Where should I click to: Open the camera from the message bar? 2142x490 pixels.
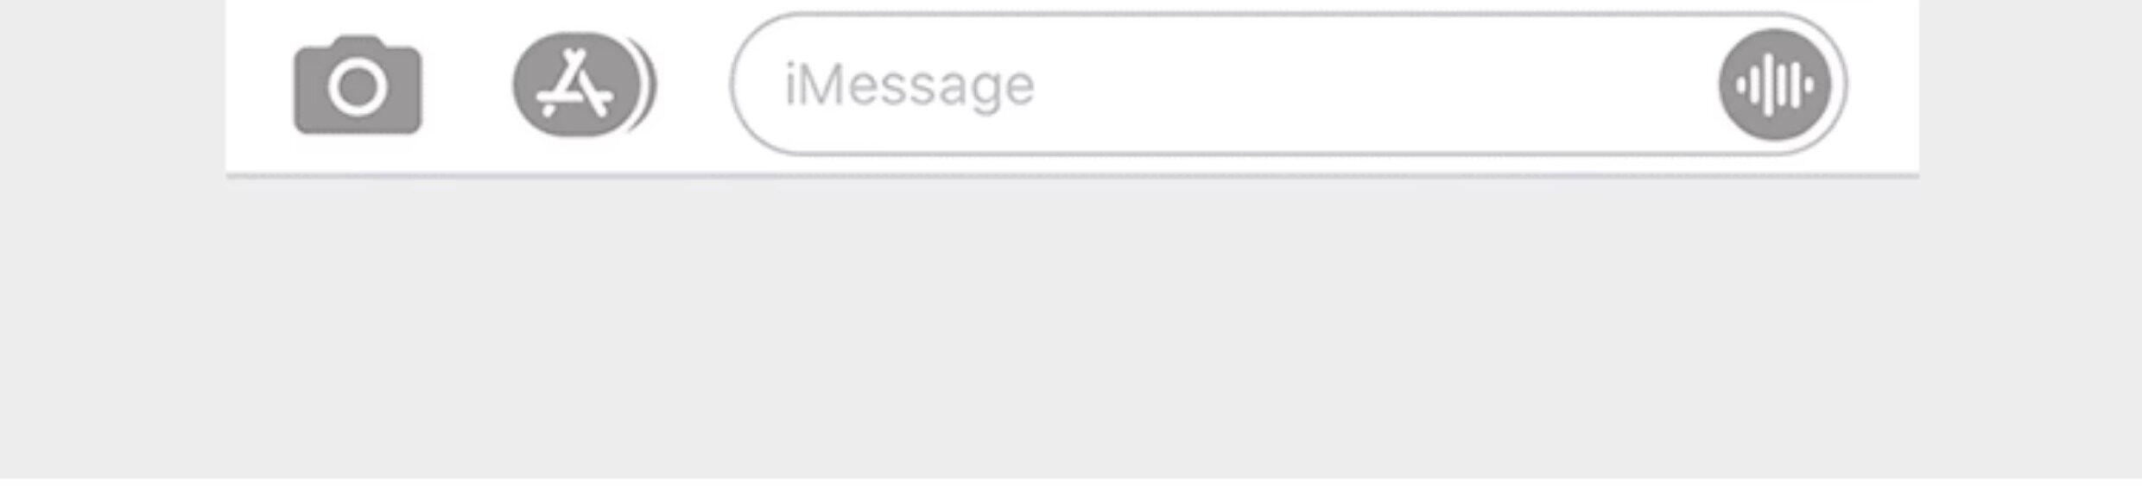click(358, 85)
